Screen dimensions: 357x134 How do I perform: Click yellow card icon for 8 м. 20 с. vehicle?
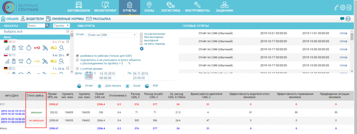tap(53, 61)
